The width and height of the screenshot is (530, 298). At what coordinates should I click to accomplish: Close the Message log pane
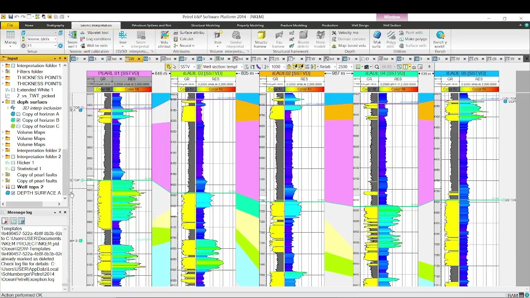(x=65, y=212)
